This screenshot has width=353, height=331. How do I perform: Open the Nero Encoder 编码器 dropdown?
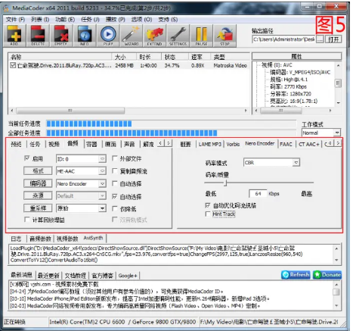point(81,183)
